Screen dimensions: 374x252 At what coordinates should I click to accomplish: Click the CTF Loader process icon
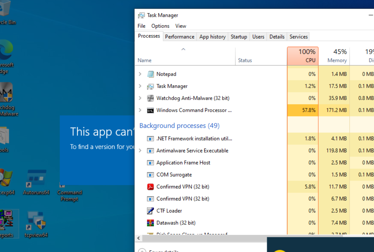(150, 211)
